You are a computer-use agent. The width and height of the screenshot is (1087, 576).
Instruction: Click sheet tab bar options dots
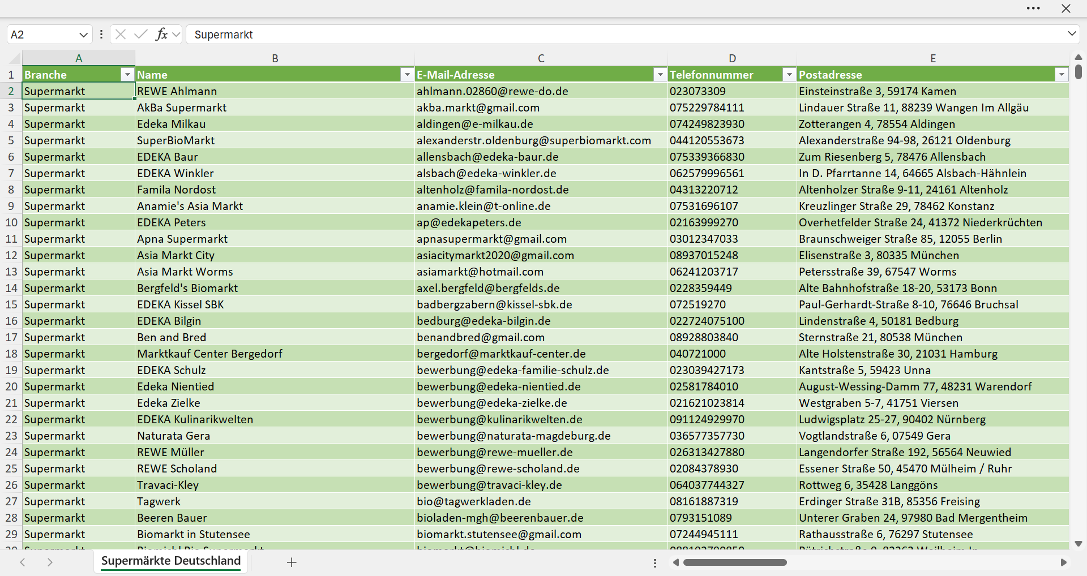[x=655, y=563]
